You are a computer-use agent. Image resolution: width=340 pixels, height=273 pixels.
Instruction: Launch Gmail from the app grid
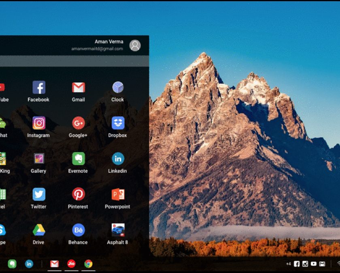click(x=79, y=88)
